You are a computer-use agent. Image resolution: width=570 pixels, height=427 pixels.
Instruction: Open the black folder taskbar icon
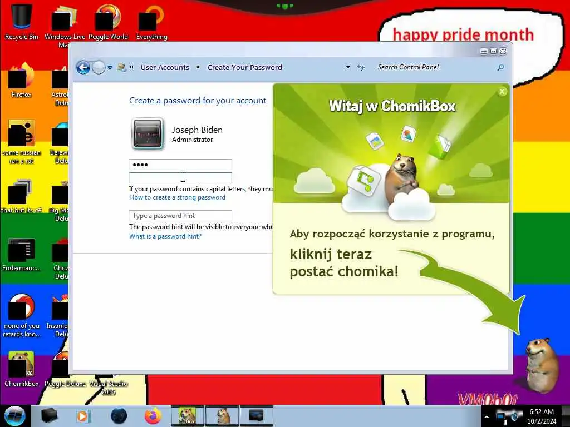(49, 416)
